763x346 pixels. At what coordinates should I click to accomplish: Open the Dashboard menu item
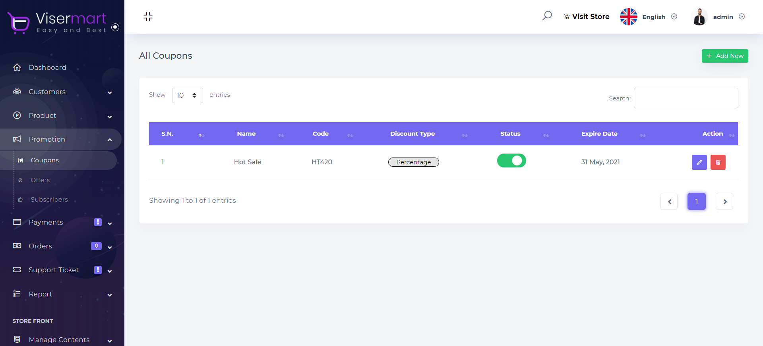47,67
